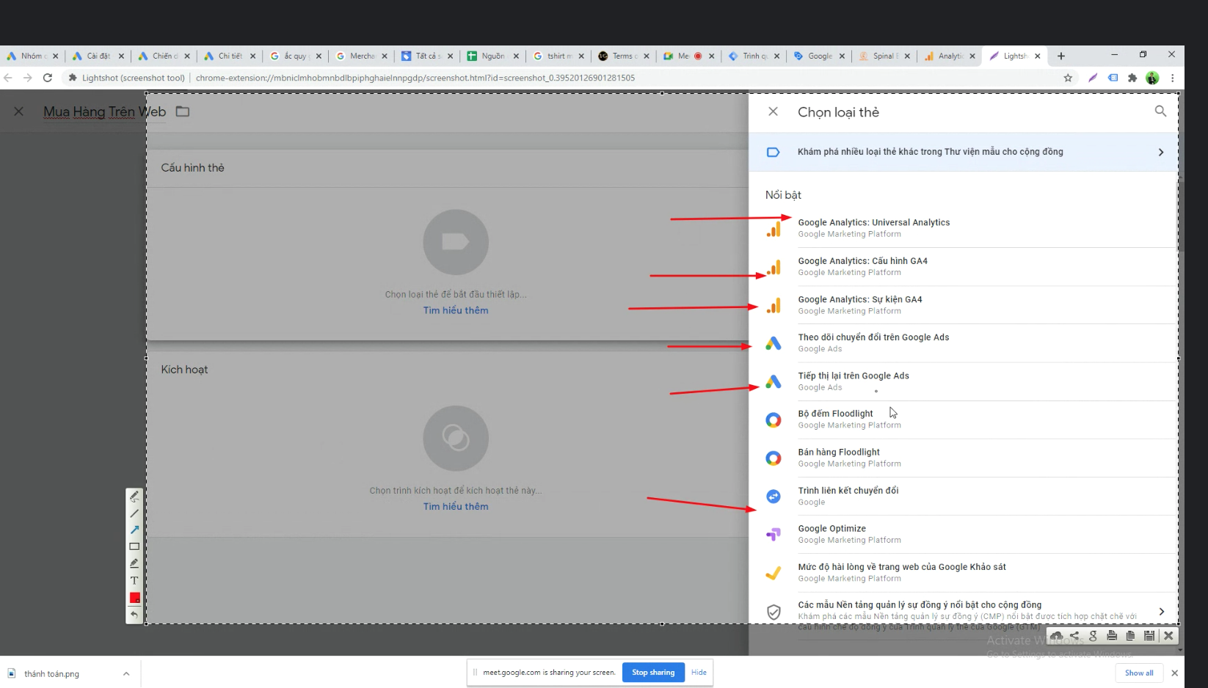Open Chrome three-dot menu
Image resolution: width=1208 pixels, height=688 pixels.
(x=1172, y=78)
